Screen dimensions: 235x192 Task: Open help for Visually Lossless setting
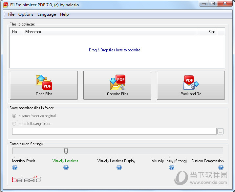(x=66, y=167)
